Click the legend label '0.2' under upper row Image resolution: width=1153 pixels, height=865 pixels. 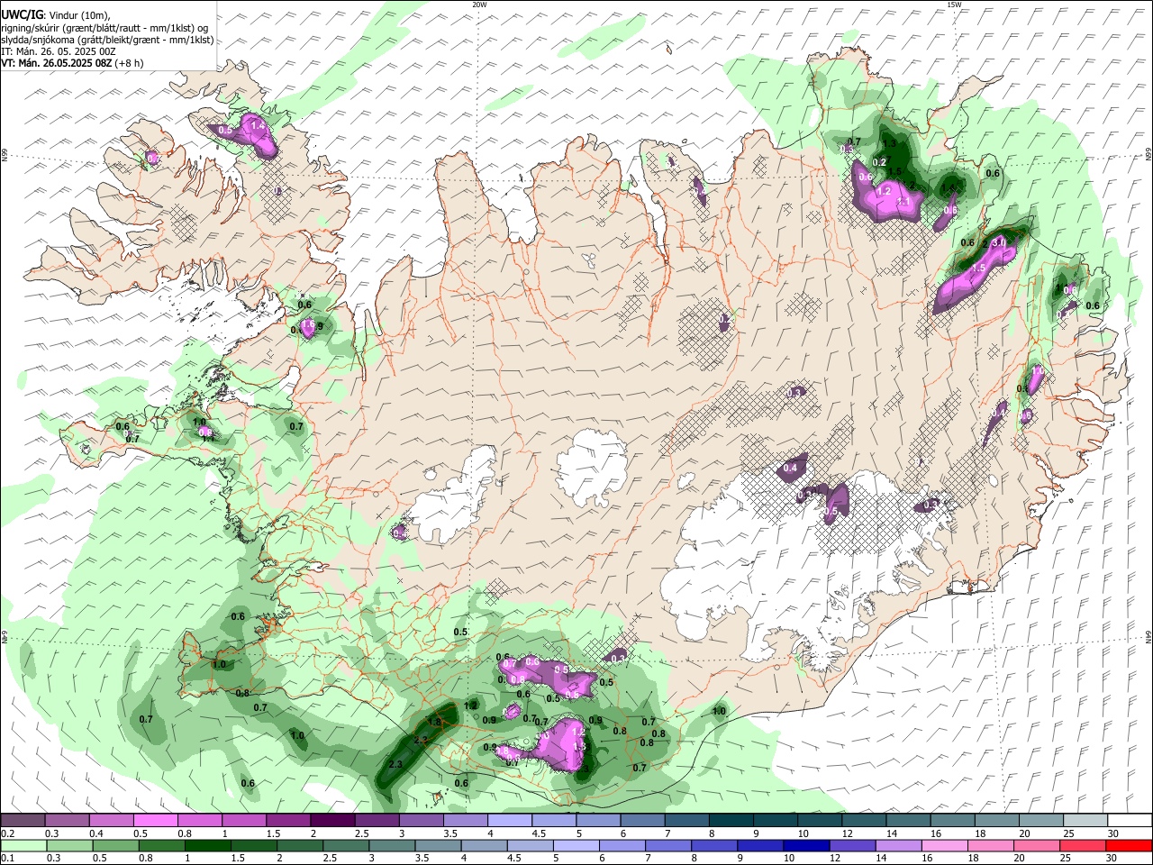7,833
